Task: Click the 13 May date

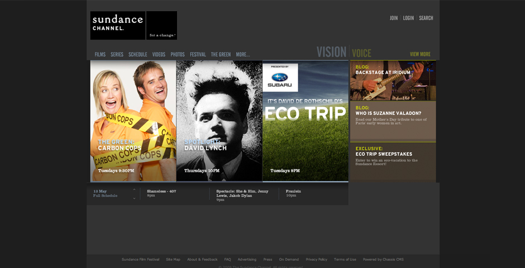Action: pyautogui.click(x=100, y=192)
